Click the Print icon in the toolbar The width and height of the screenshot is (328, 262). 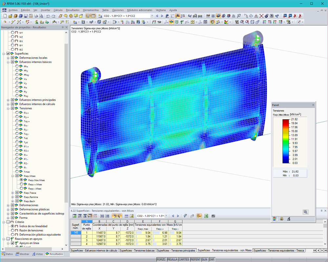[x=36, y=16]
